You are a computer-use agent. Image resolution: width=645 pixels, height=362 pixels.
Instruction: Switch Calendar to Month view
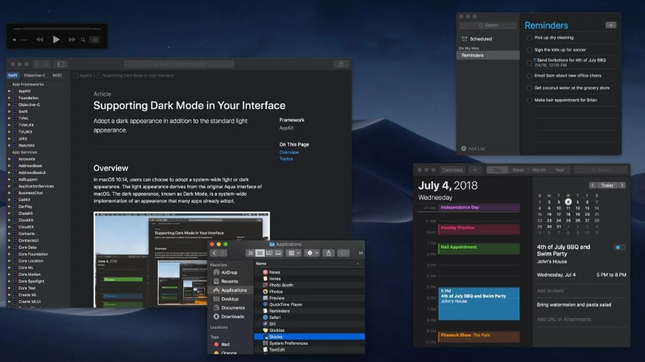pyautogui.click(x=539, y=170)
